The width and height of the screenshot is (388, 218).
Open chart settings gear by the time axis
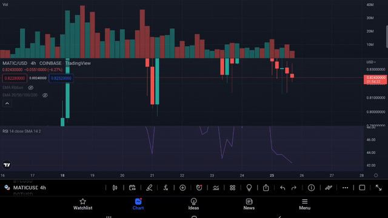pyautogui.click(x=376, y=176)
